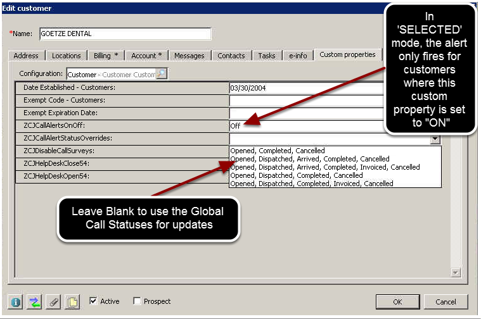The image size is (481, 319).
Task: Switch to the Address tab
Action: pyautogui.click(x=26, y=56)
